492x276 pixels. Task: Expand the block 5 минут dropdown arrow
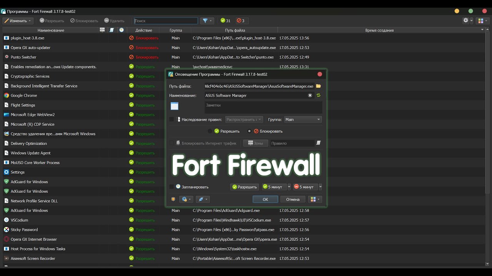point(320,187)
